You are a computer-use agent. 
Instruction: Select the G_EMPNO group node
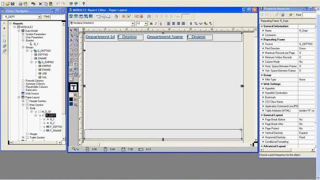pyautogui.click(x=47, y=62)
